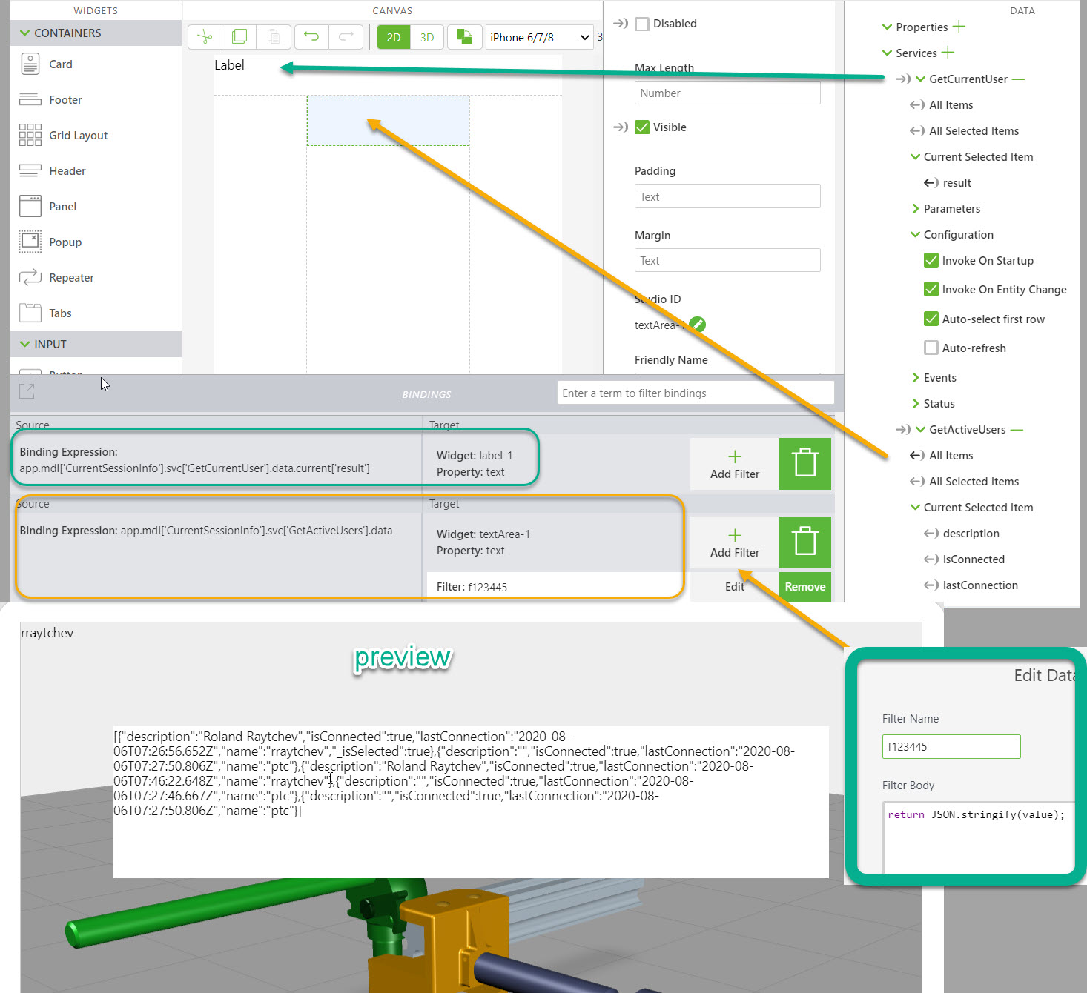This screenshot has height=993, width=1087.
Task: Click the Cut icon in the canvas toolbar
Action: point(205,36)
